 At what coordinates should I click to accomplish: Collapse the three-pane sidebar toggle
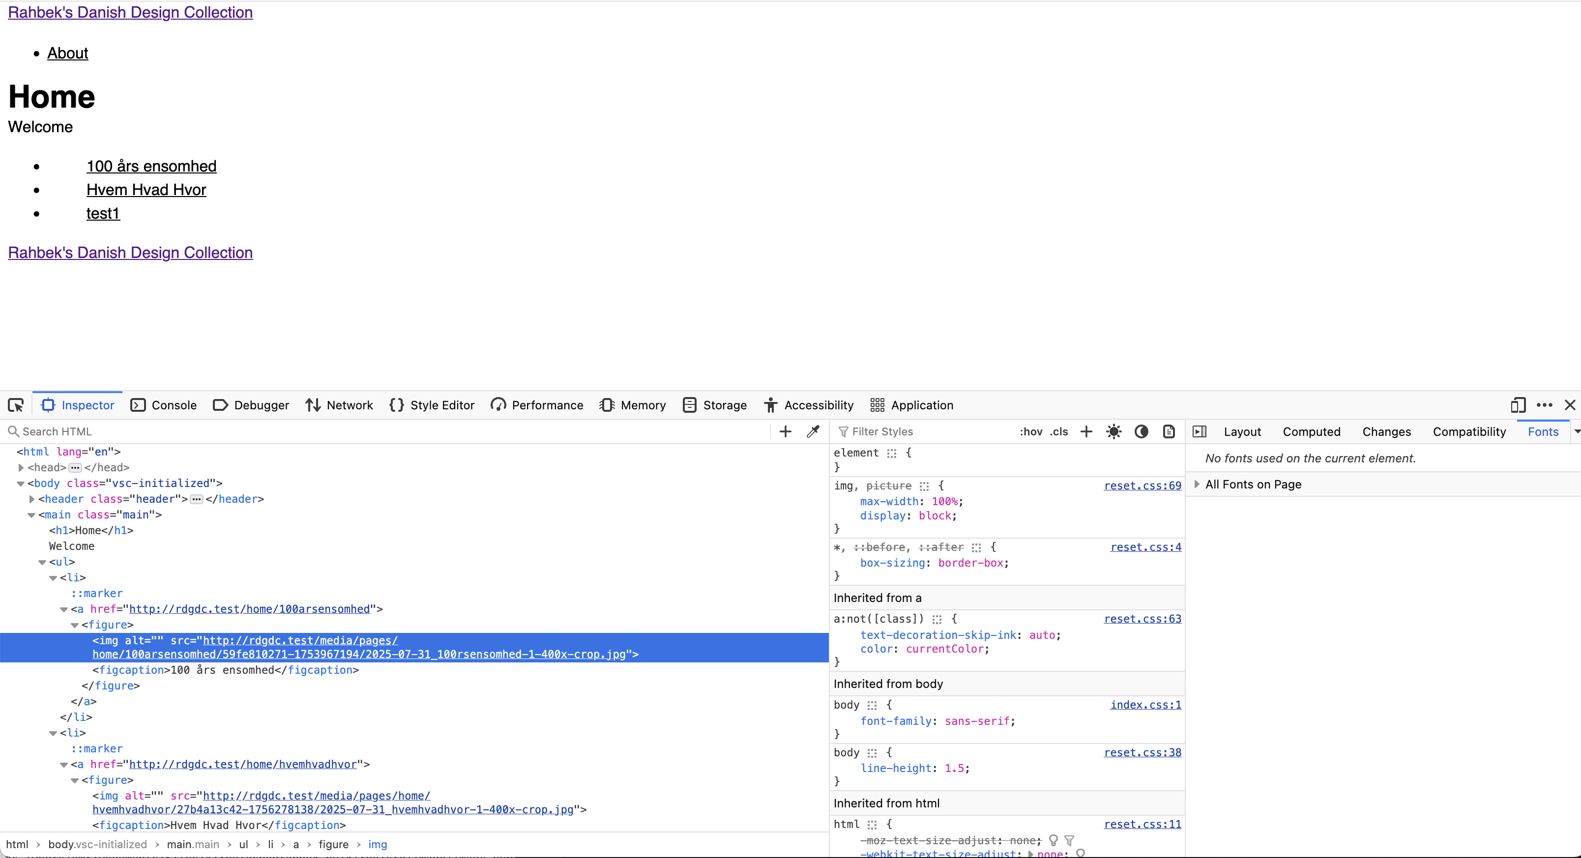point(1199,432)
